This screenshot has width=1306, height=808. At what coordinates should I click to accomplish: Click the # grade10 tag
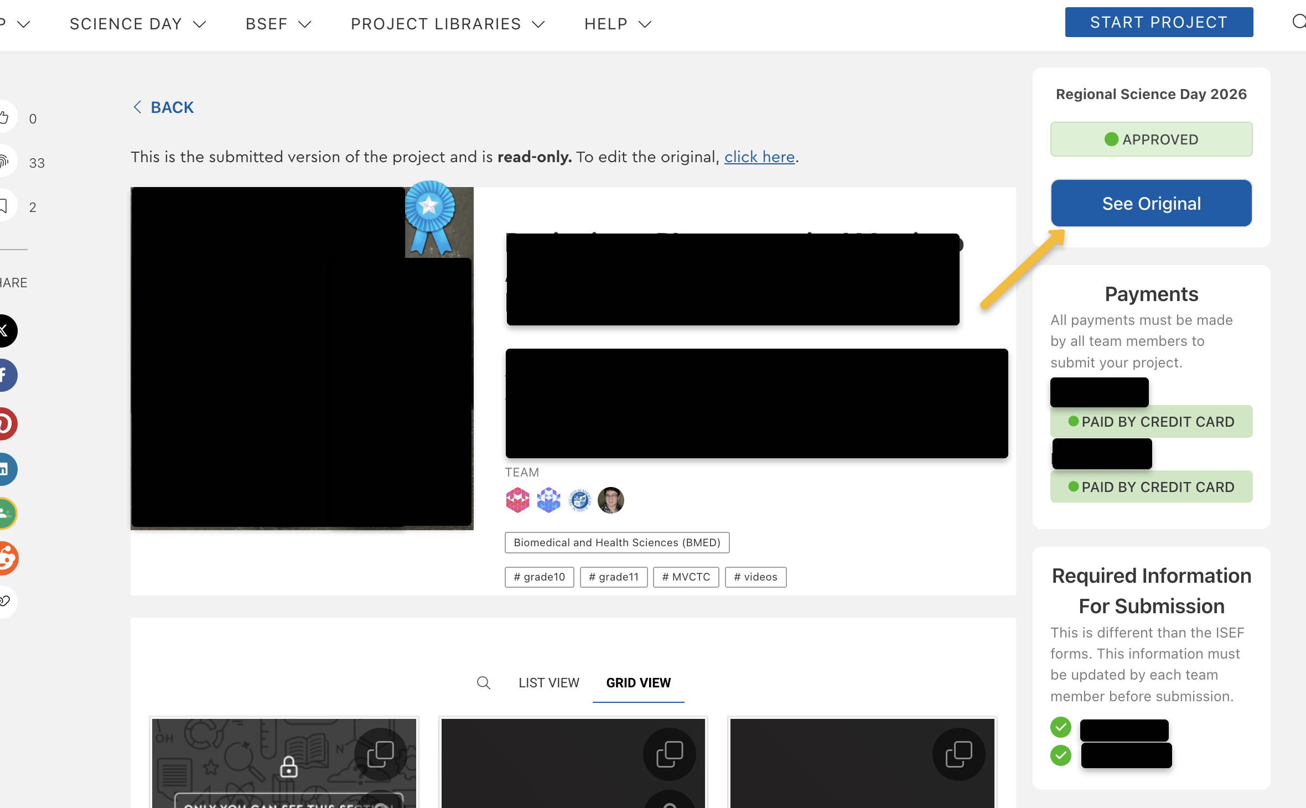[539, 577]
